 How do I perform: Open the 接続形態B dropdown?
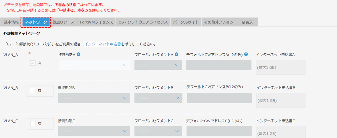94,98
